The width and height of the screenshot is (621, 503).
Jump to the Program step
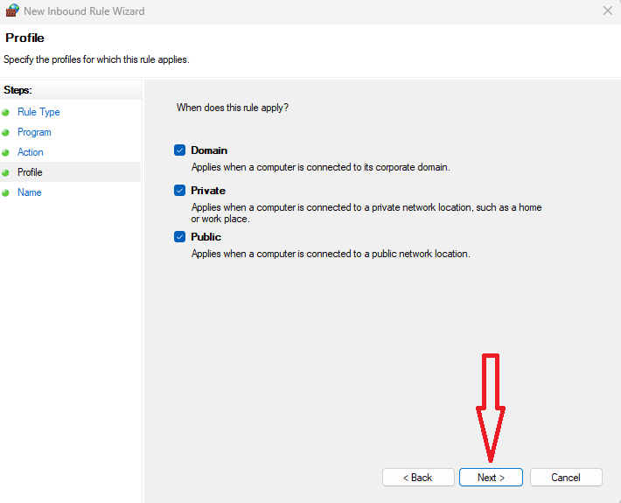pos(34,132)
